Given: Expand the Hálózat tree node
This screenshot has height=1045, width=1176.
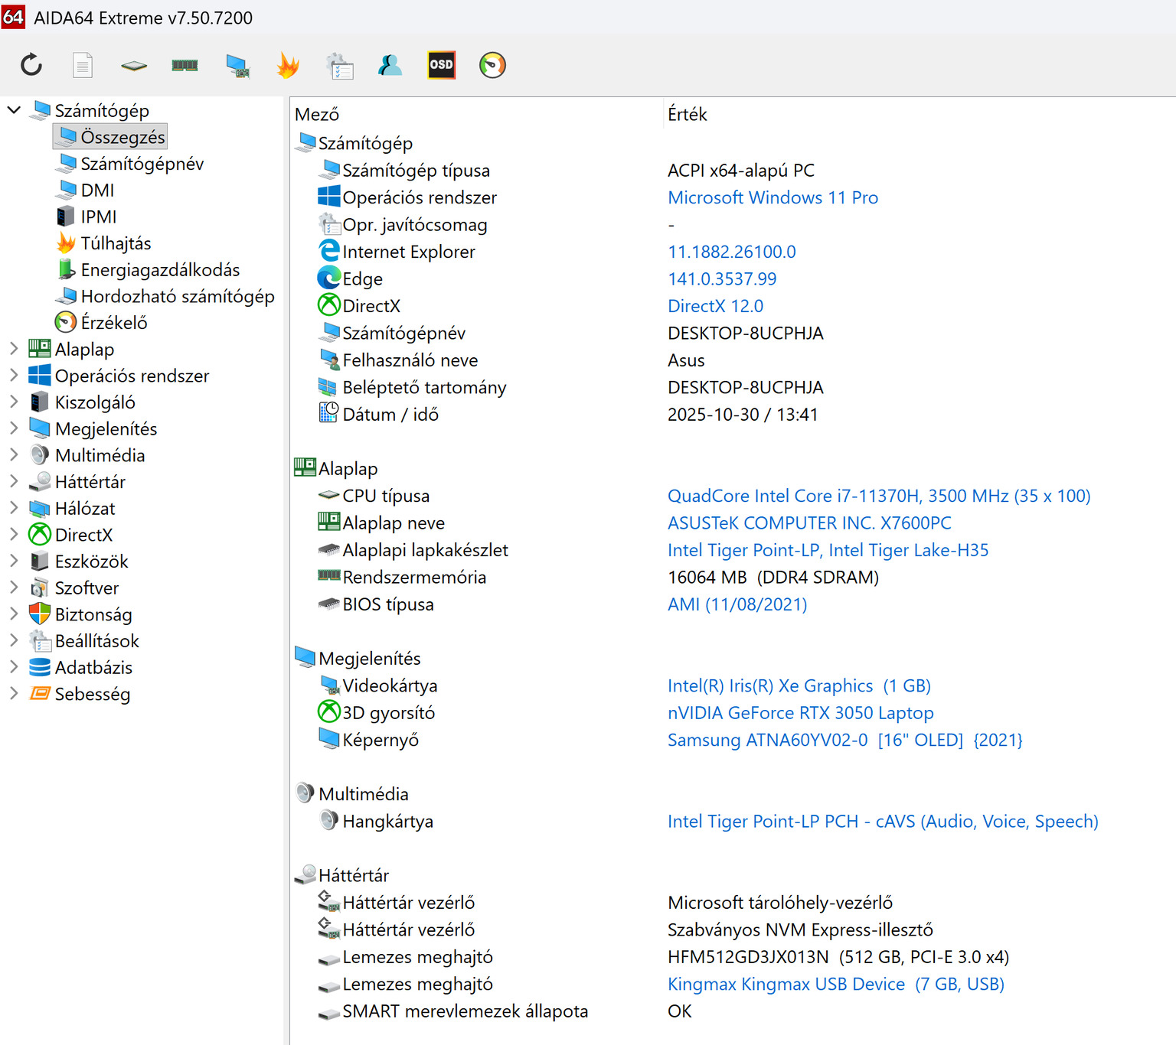Looking at the screenshot, I should point(13,508).
